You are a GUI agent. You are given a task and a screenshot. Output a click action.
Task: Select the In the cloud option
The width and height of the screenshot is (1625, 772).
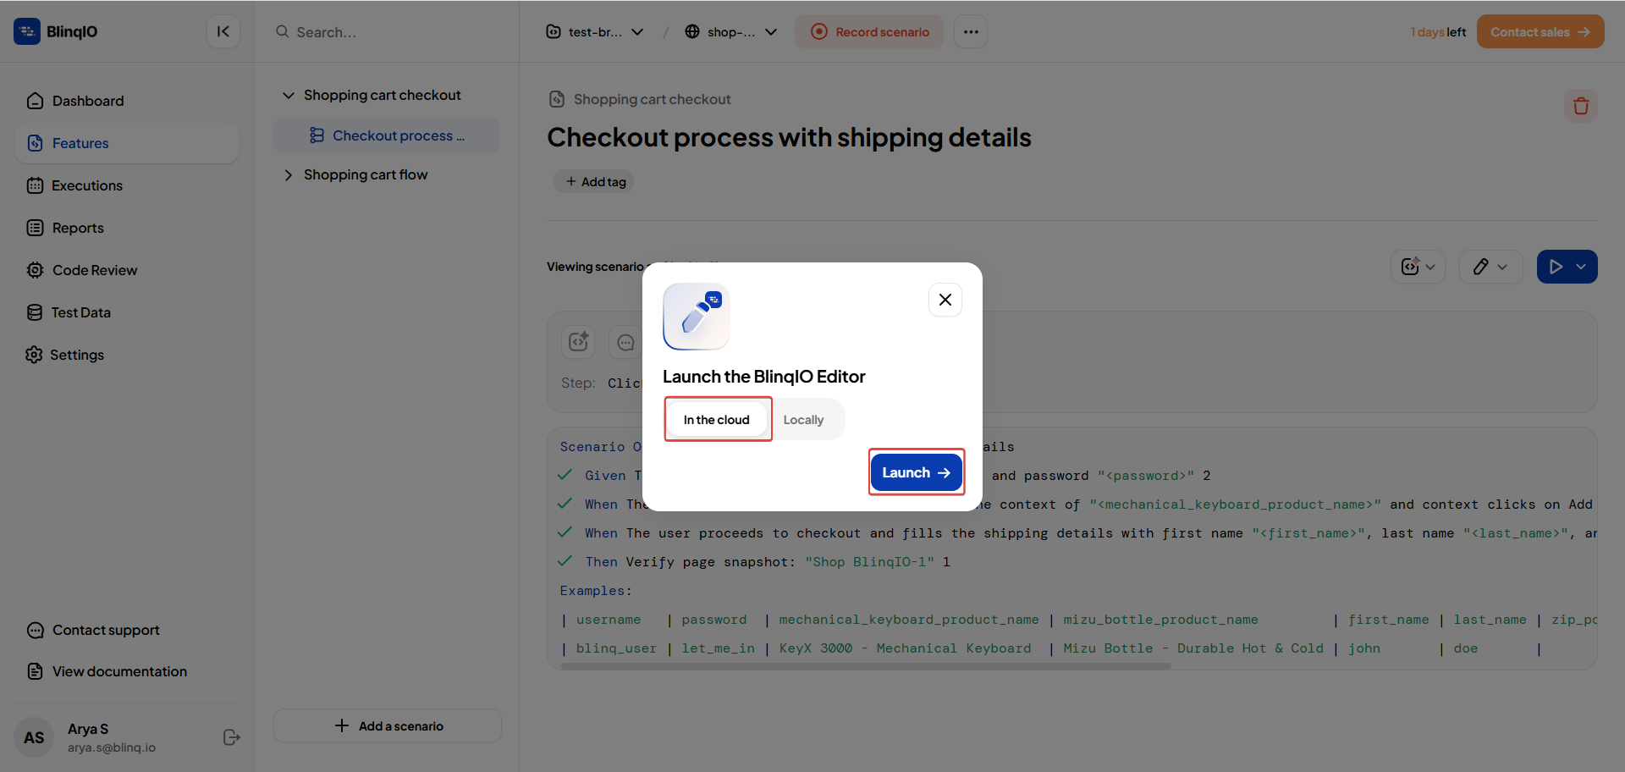(x=717, y=420)
